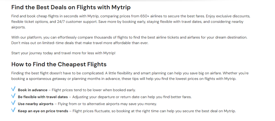This screenshot has height=121, width=275.
Task: Click the 'Start your journey today' sentence
Action: [63, 53]
